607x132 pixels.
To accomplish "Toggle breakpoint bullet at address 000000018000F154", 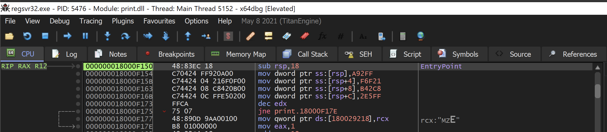I will click(78, 74).
